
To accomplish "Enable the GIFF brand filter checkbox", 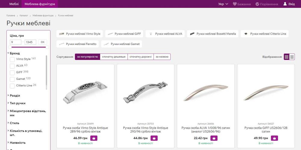I will click(12, 73).
